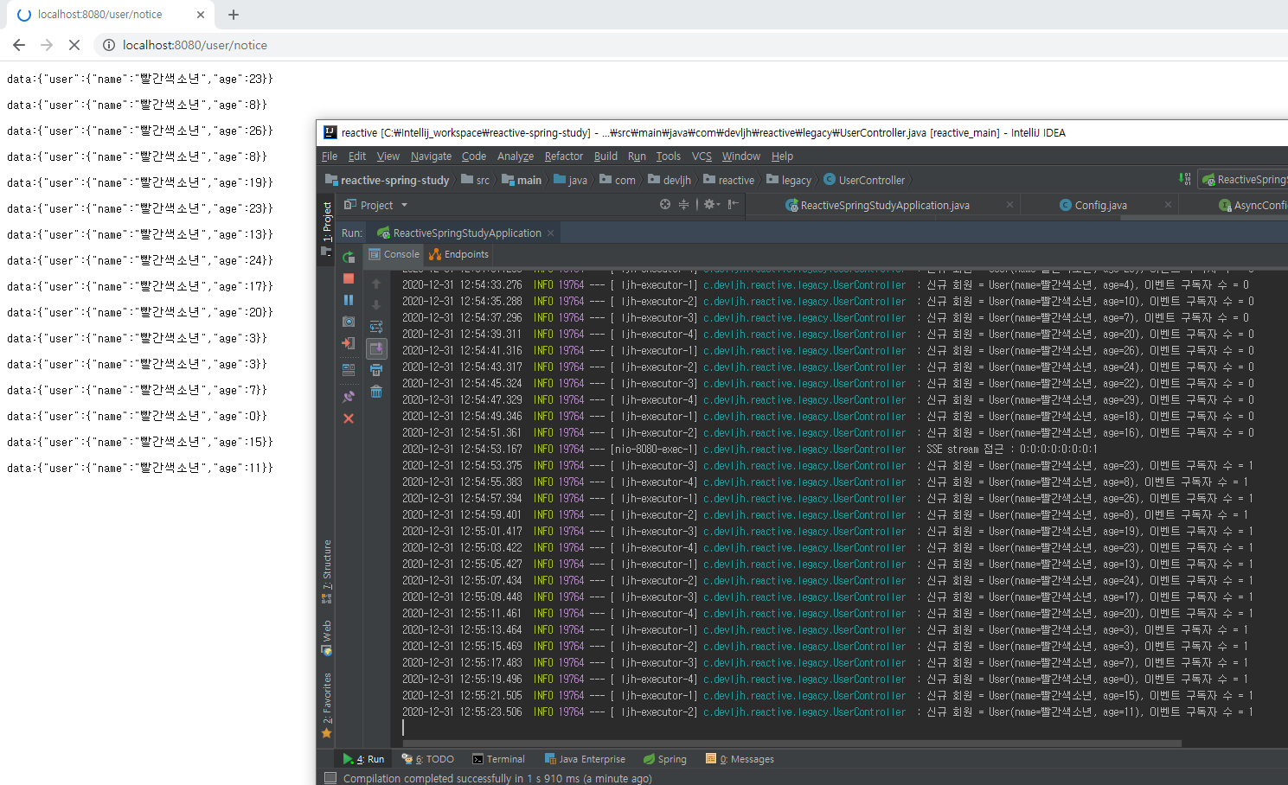The height and width of the screenshot is (785, 1288).
Task: Open the Analyze menu
Action: click(x=516, y=156)
